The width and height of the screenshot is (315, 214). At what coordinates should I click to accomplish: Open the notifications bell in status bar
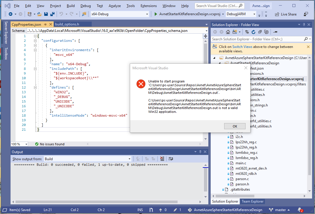(300, 210)
